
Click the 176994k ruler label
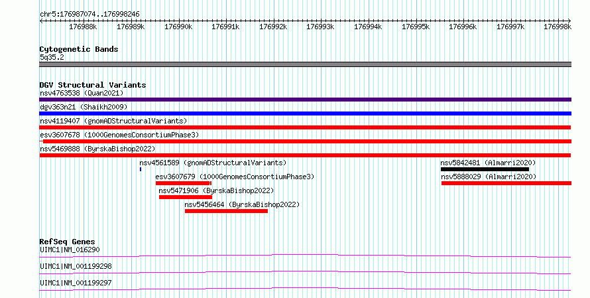point(368,27)
